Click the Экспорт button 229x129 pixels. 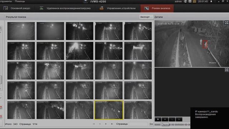pyautogui.click(x=146, y=17)
